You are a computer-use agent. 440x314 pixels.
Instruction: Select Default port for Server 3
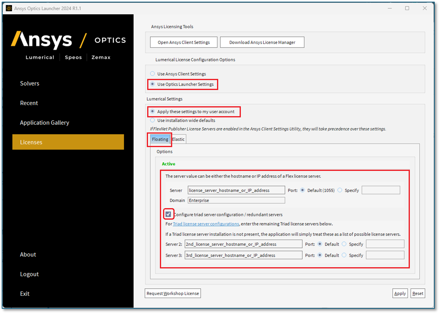click(x=320, y=255)
